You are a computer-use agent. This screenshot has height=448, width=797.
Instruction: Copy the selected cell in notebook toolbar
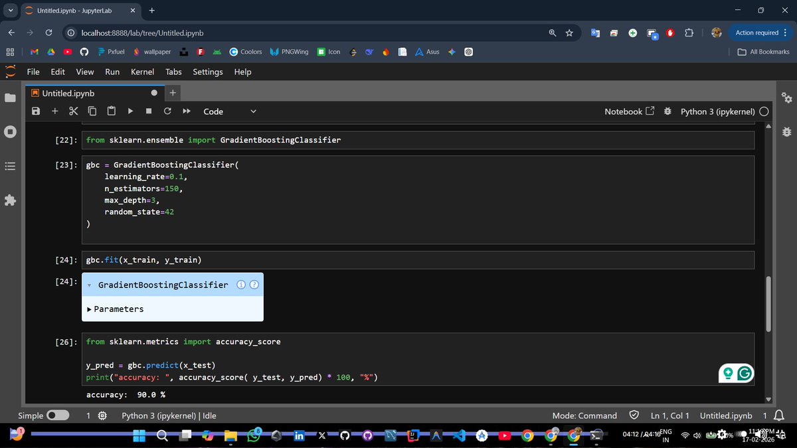92,112
